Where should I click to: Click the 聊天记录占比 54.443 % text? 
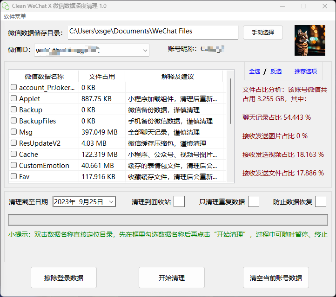coord(276,117)
